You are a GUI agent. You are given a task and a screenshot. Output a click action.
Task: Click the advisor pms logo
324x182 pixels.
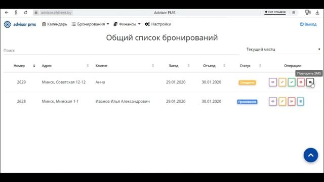tap(20, 24)
